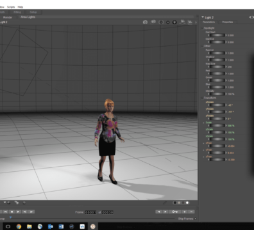
Task: Click the current Frame number field
Action: (x=90, y=212)
